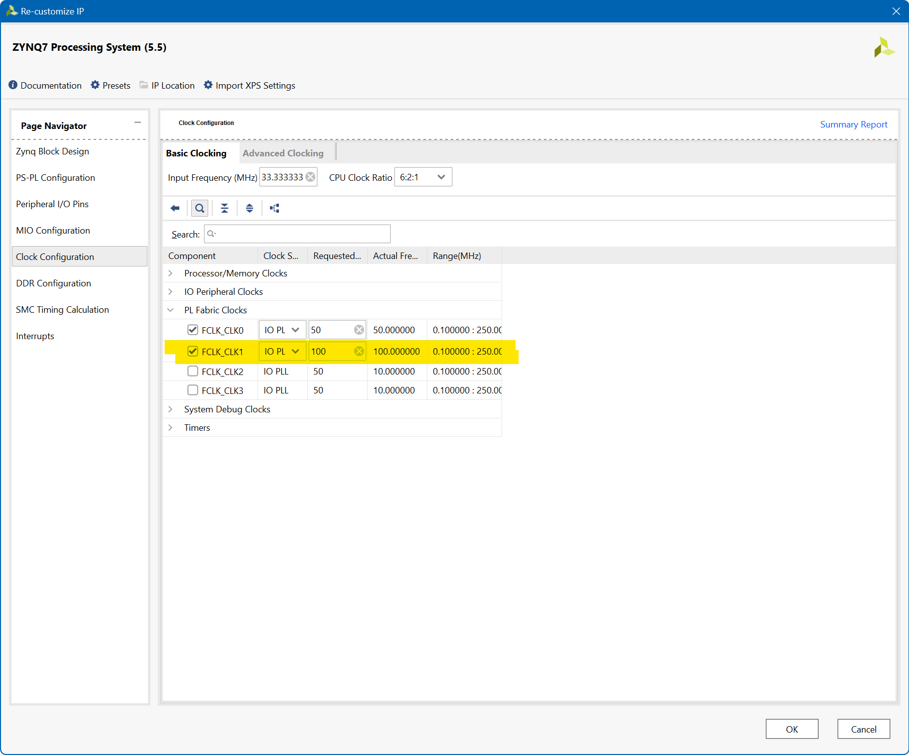909x755 pixels.
Task: Expand the Timers row
Action: (170, 427)
